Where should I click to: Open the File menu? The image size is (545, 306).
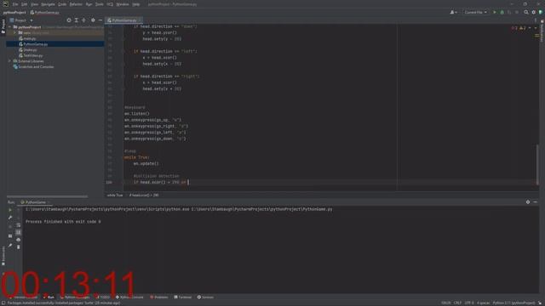tap(15, 4)
